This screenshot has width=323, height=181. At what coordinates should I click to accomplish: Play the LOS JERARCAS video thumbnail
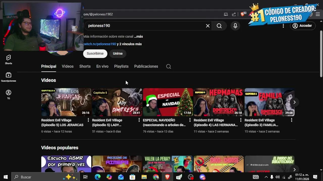(66, 102)
